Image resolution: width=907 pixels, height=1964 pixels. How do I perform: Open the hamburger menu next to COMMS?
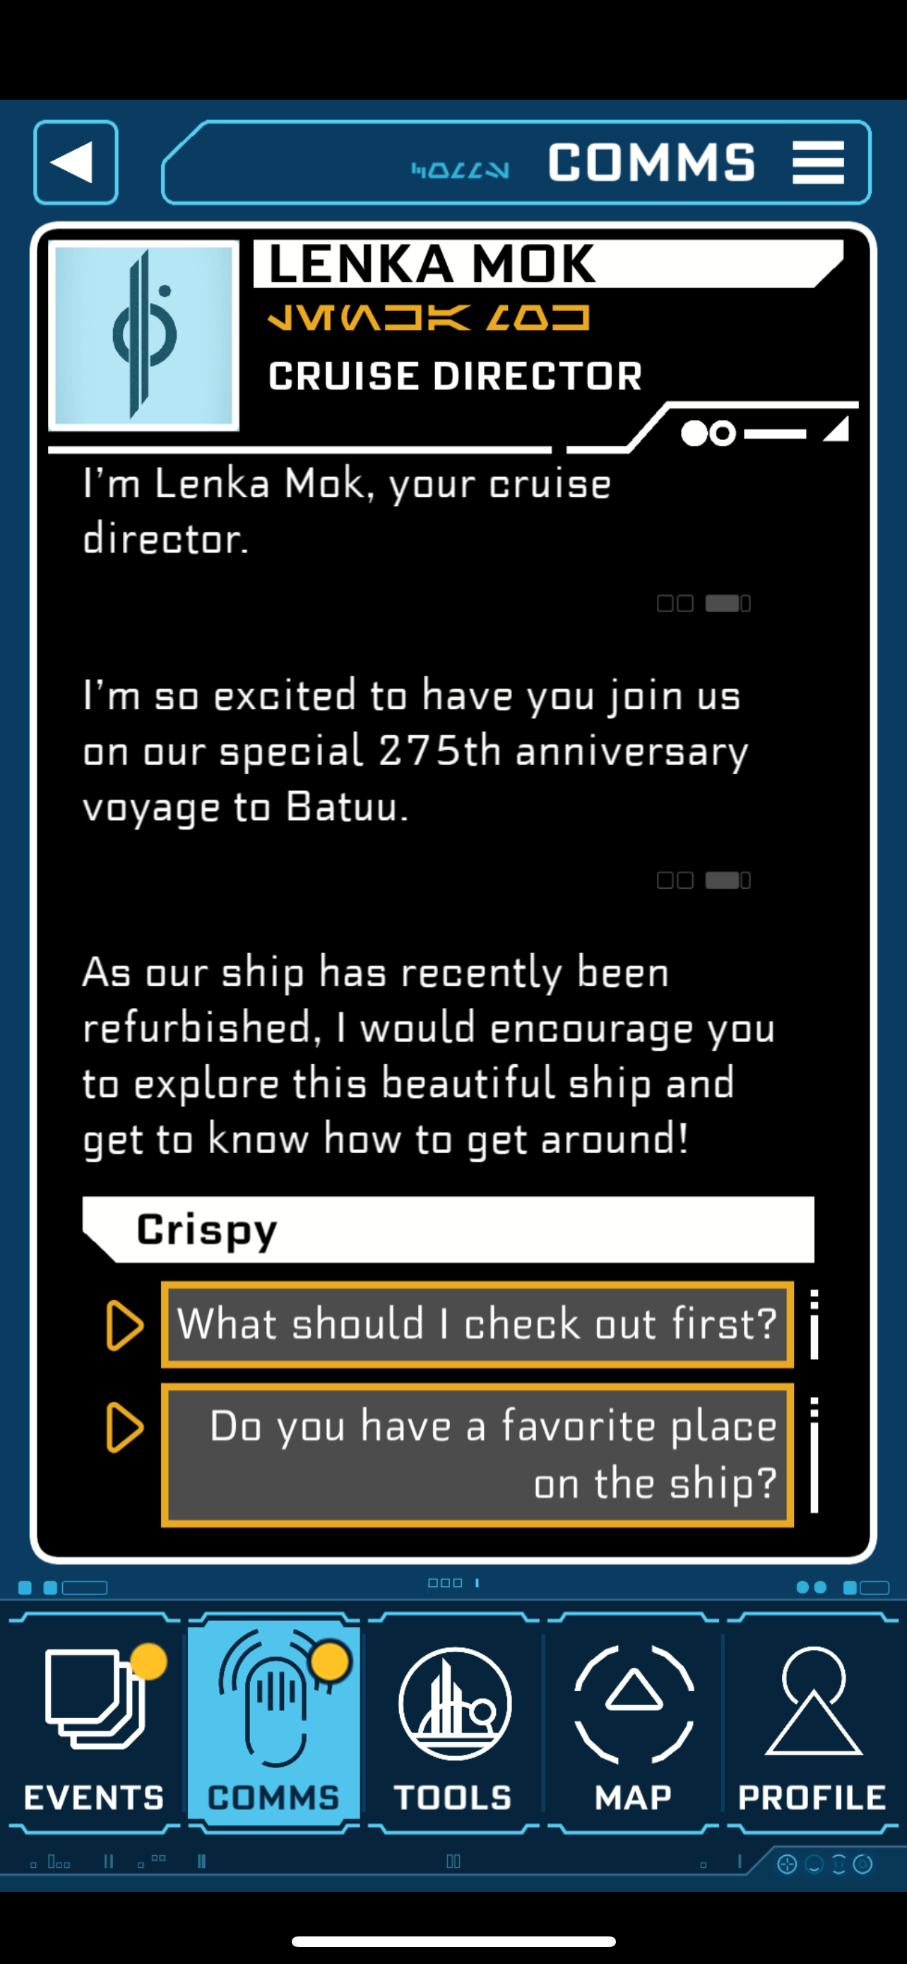tap(818, 162)
